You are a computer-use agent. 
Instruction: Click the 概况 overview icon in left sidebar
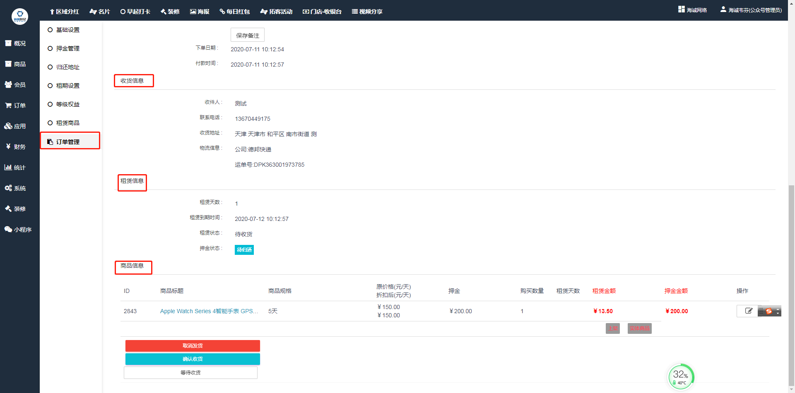coord(8,43)
